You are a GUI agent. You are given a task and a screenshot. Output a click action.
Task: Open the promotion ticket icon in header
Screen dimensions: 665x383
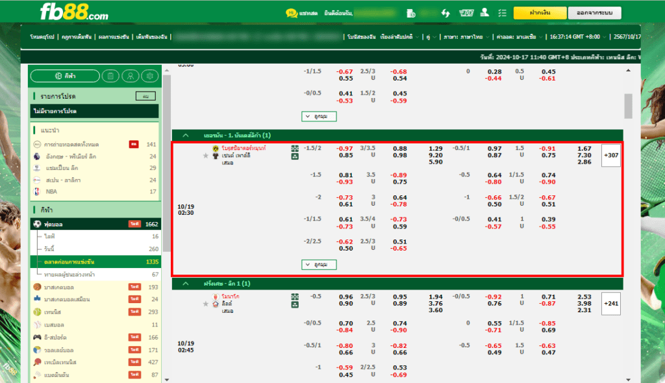click(x=466, y=13)
